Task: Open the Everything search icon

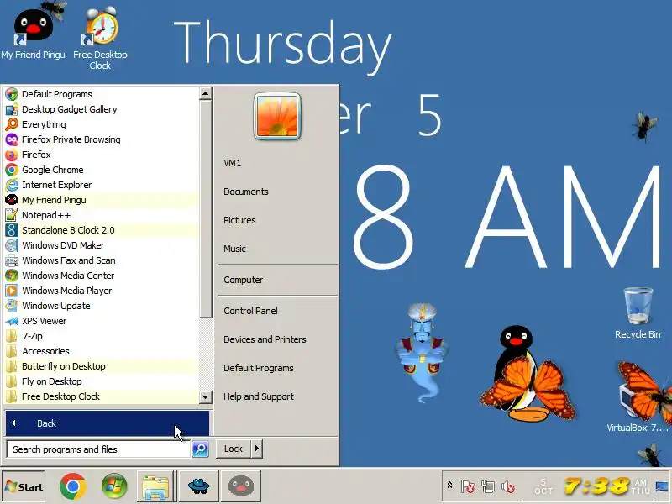Action: [x=12, y=124]
